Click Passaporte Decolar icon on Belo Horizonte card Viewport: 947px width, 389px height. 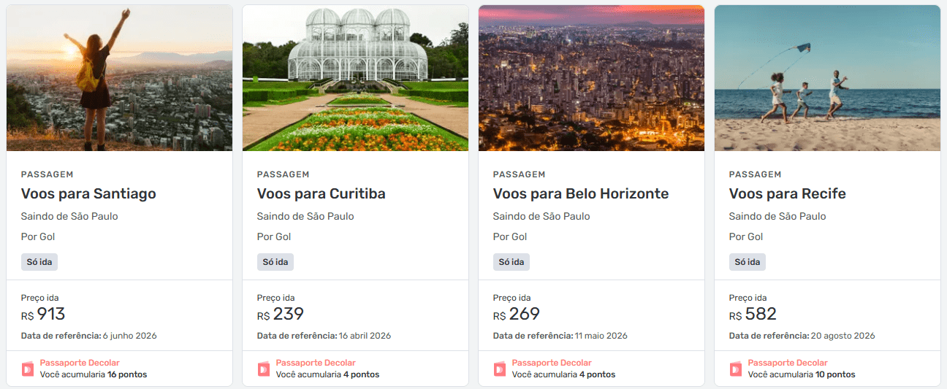click(x=500, y=369)
